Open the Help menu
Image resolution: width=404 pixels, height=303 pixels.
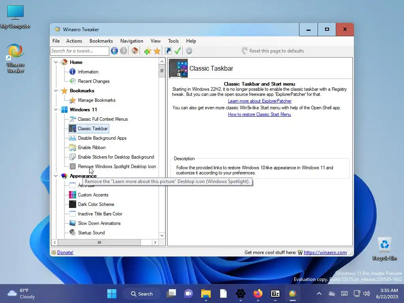pos(191,41)
